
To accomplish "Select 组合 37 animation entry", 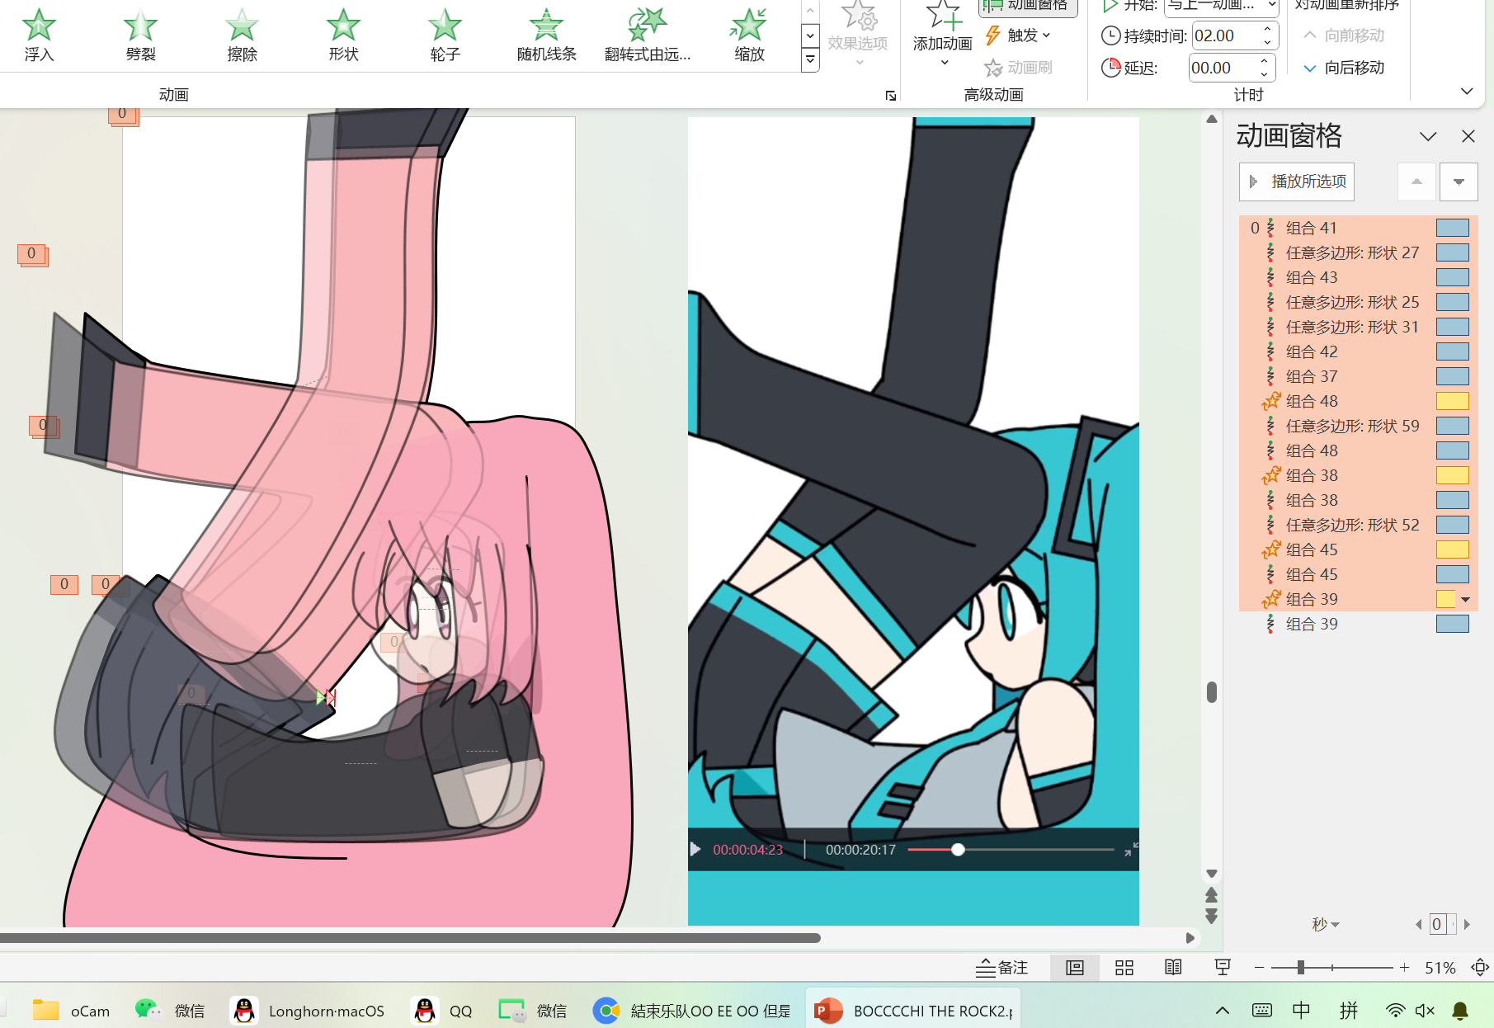I will tap(1358, 376).
